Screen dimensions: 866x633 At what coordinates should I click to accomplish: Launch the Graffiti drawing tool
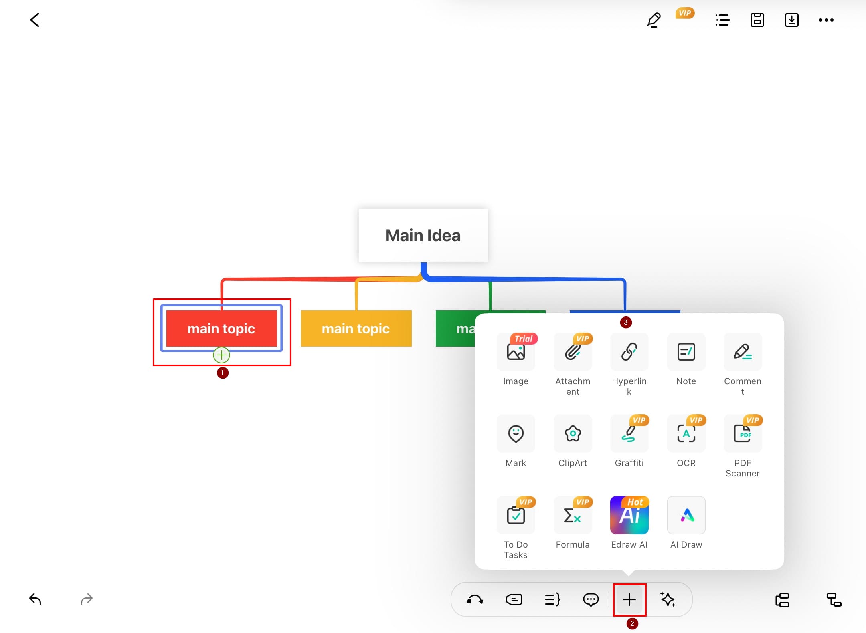pyautogui.click(x=629, y=434)
